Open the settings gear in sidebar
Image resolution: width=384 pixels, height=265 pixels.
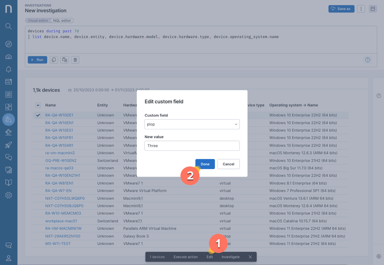8,195
